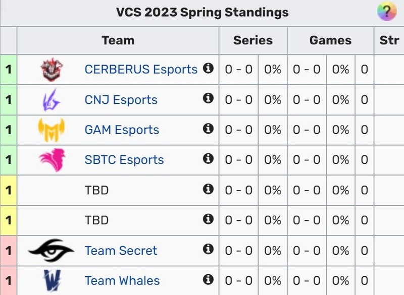
Task: Click the Team Secret eye logo
Action: click(x=52, y=250)
